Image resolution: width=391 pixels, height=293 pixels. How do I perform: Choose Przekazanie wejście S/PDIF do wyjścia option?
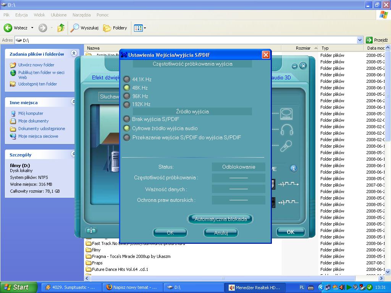point(127,137)
